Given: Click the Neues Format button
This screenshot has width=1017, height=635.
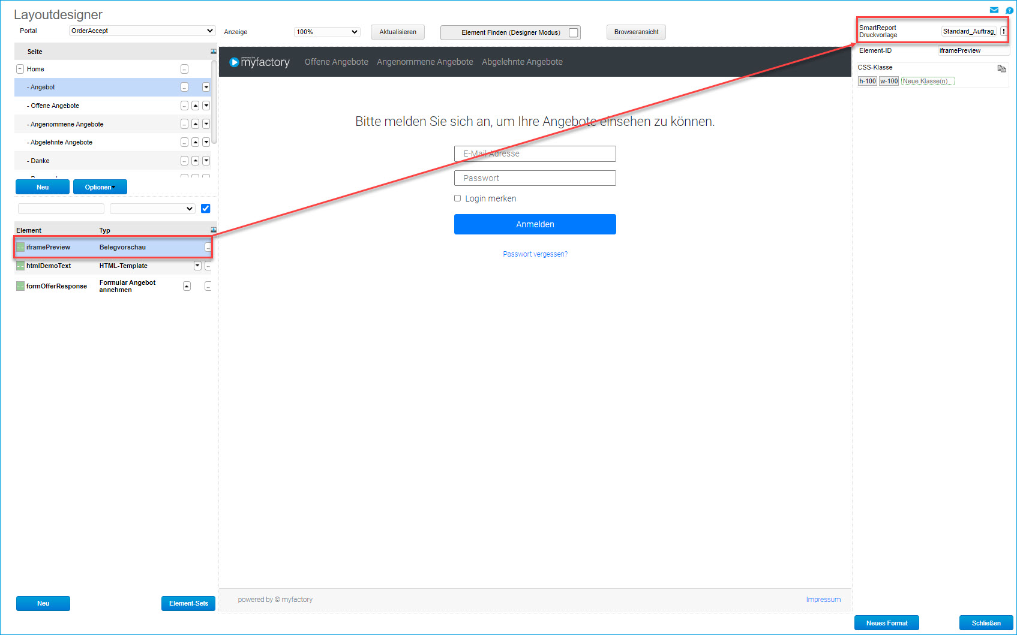Looking at the screenshot, I should point(887,623).
